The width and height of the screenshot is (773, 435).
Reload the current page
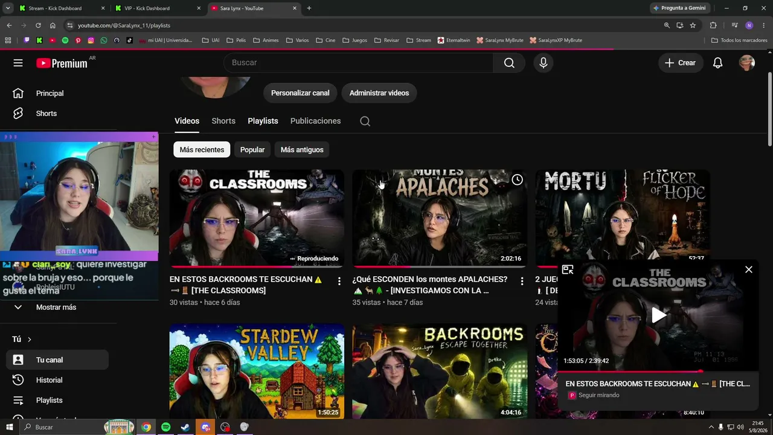tap(38, 25)
